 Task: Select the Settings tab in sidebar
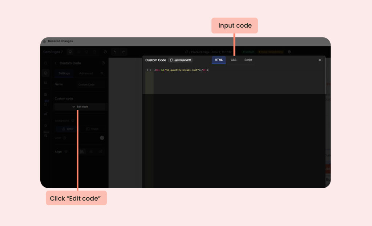coord(64,73)
